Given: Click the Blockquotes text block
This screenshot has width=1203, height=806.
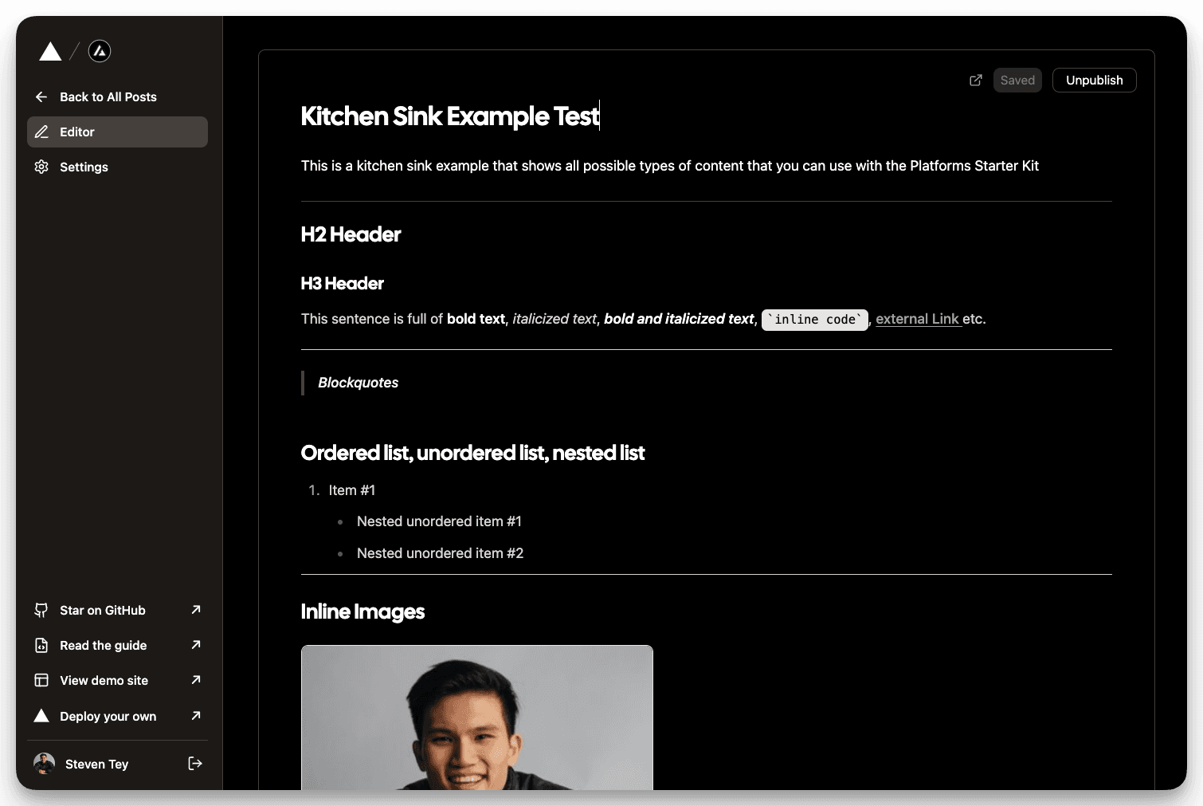Looking at the screenshot, I should [x=359, y=383].
